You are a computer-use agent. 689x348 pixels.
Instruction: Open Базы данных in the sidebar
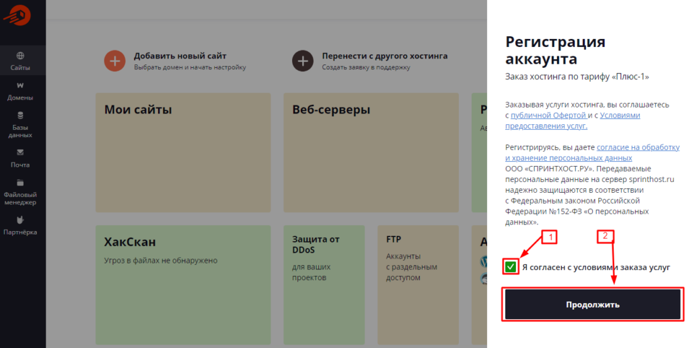pyautogui.click(x=20, y=125)
